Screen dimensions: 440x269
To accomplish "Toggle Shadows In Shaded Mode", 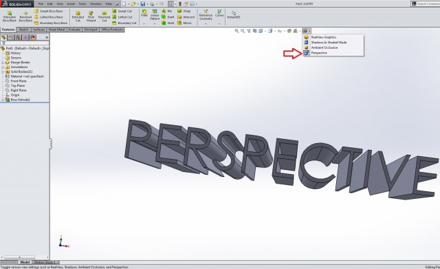I will (333, 43).
